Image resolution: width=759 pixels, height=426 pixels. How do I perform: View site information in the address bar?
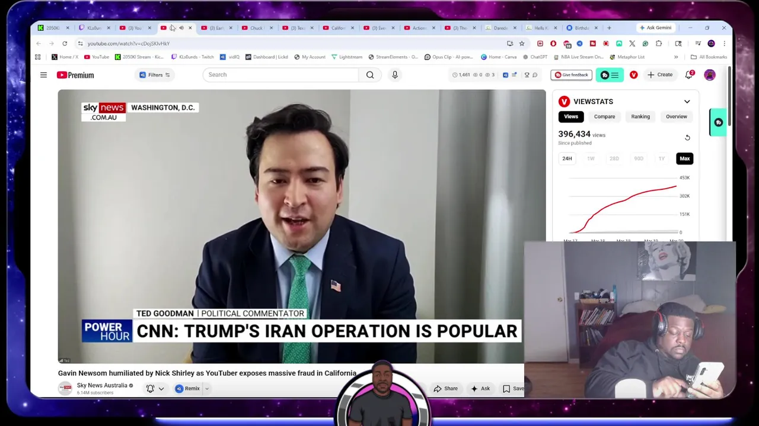80,43
